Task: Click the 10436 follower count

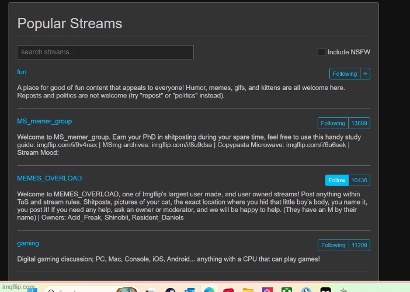Action: pos(359,180)
